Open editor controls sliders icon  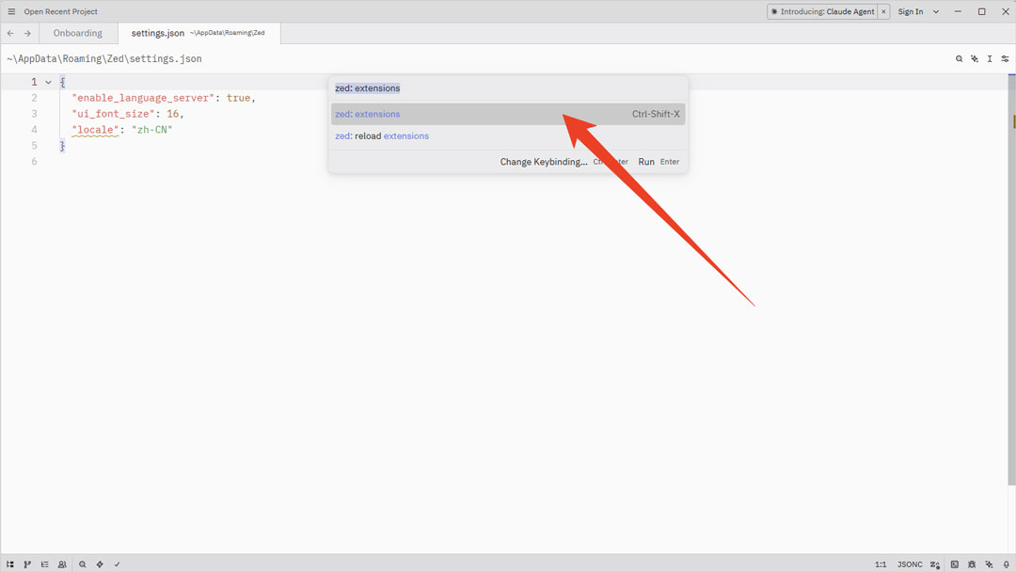[1005, 59]
